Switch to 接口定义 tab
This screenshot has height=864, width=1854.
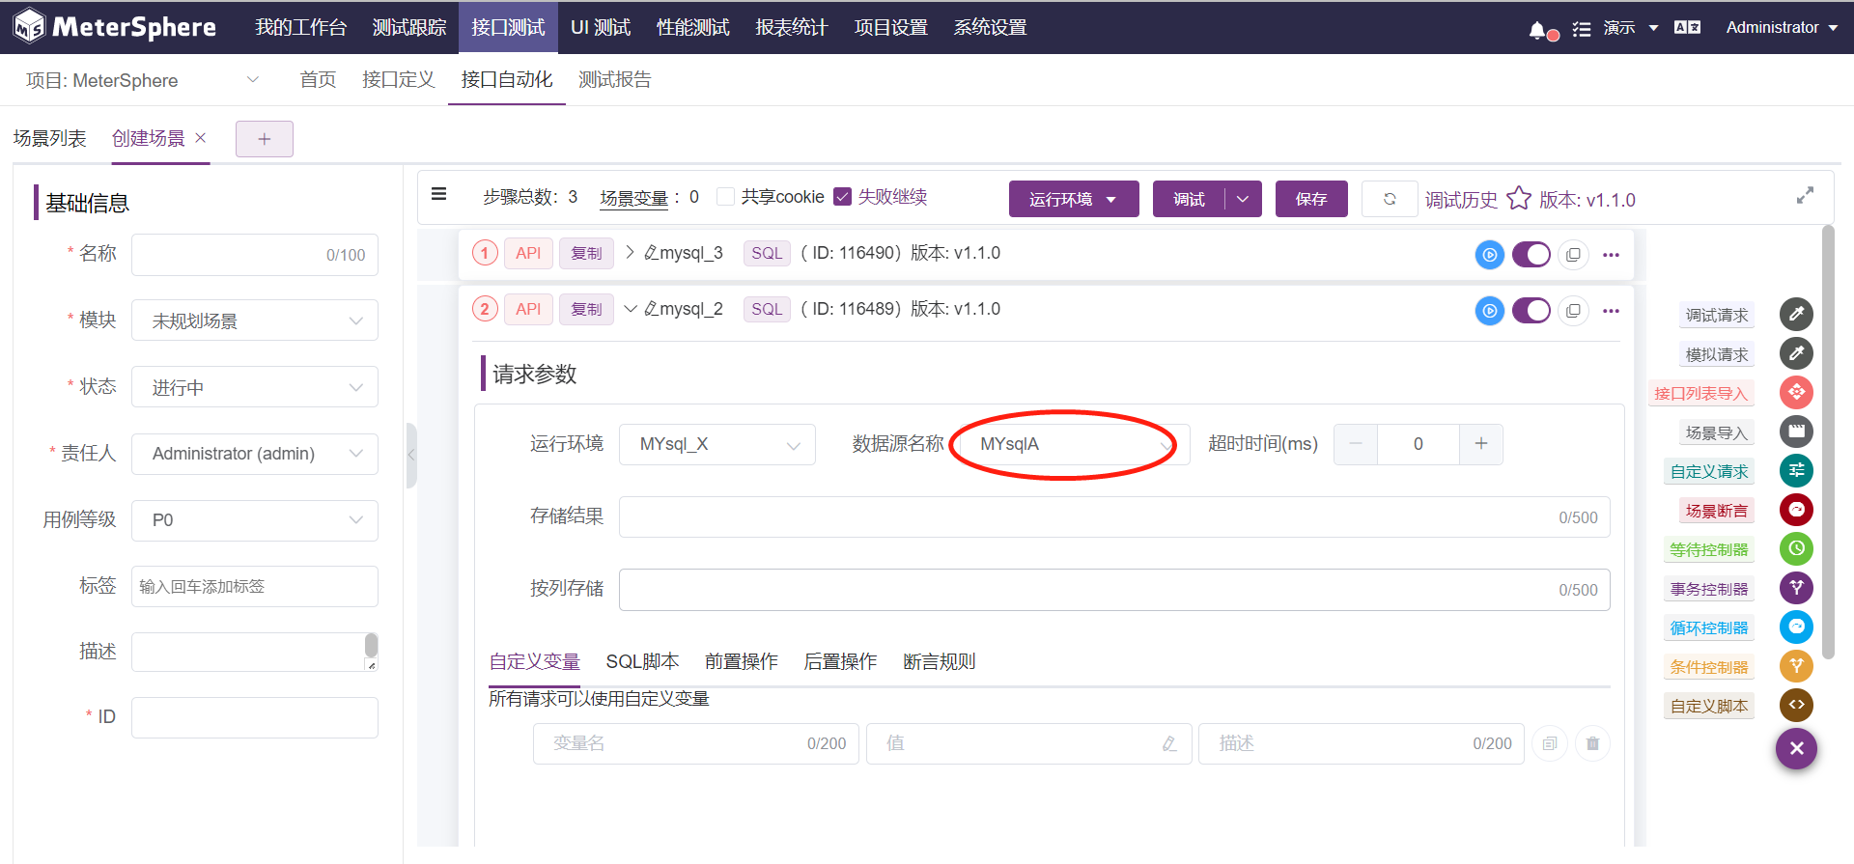(x=398, y=79)
